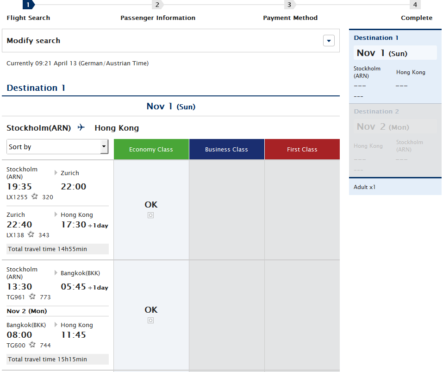Click the Destination 2 summary panel
Viewport: 443px width, 372px height.
pos(395,140)
